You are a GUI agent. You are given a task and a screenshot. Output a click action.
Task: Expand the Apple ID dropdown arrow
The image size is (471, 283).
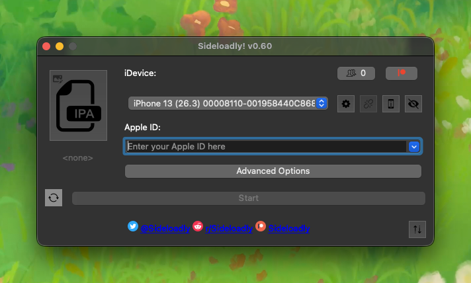point(415,146)
